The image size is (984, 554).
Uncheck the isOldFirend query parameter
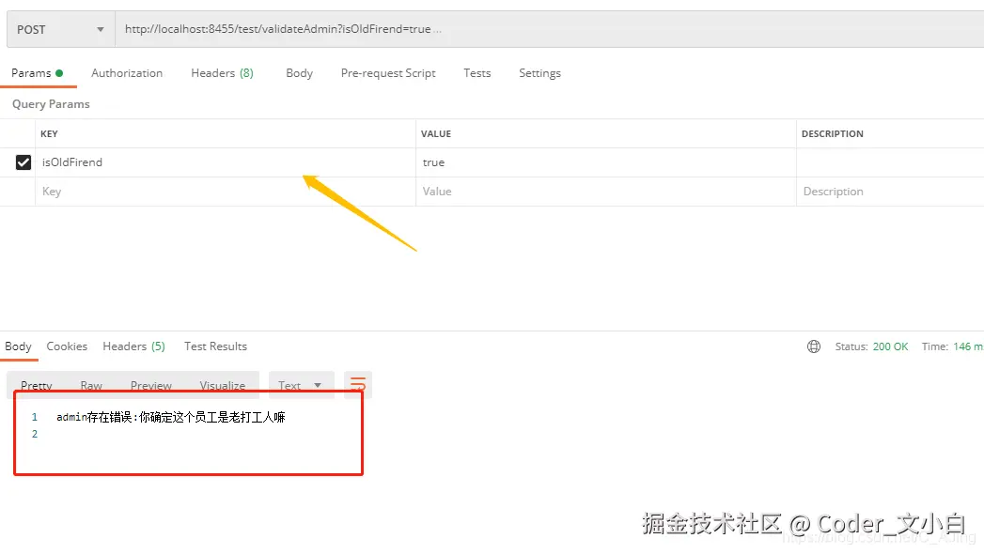tap(23, 162)
